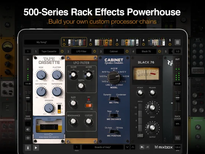Click the Black 76 VU meter

point(146,74)
